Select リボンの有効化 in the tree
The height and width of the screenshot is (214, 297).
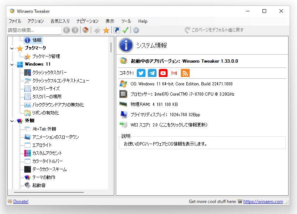point(46,113)
